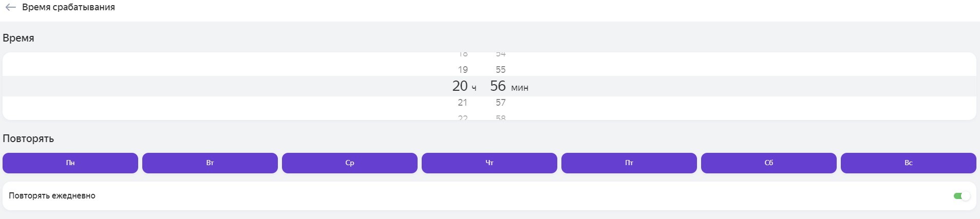Screen dimensions: 980x219
Task: Click the selected minute value 56
Action: tap(498, 86)
